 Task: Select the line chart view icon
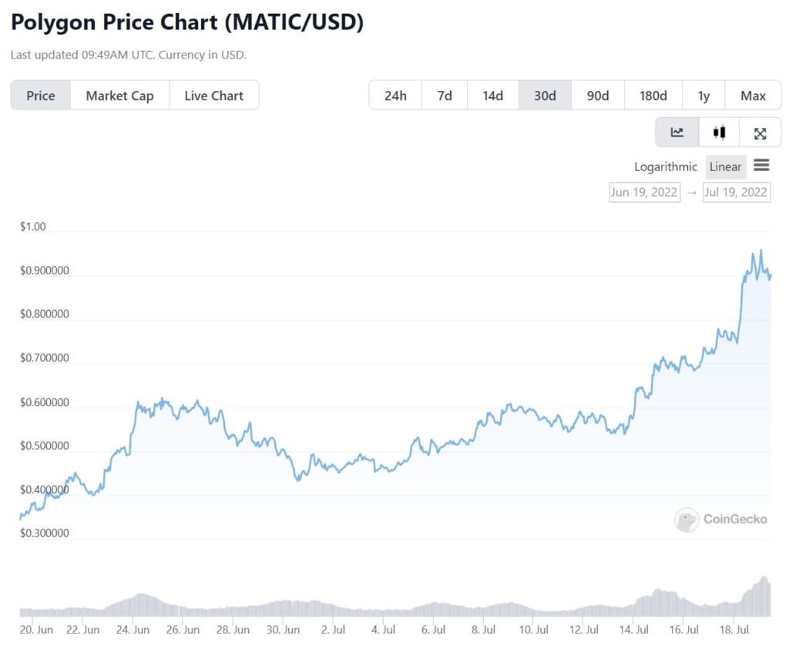pyautogui.click(x=677, y=133)
